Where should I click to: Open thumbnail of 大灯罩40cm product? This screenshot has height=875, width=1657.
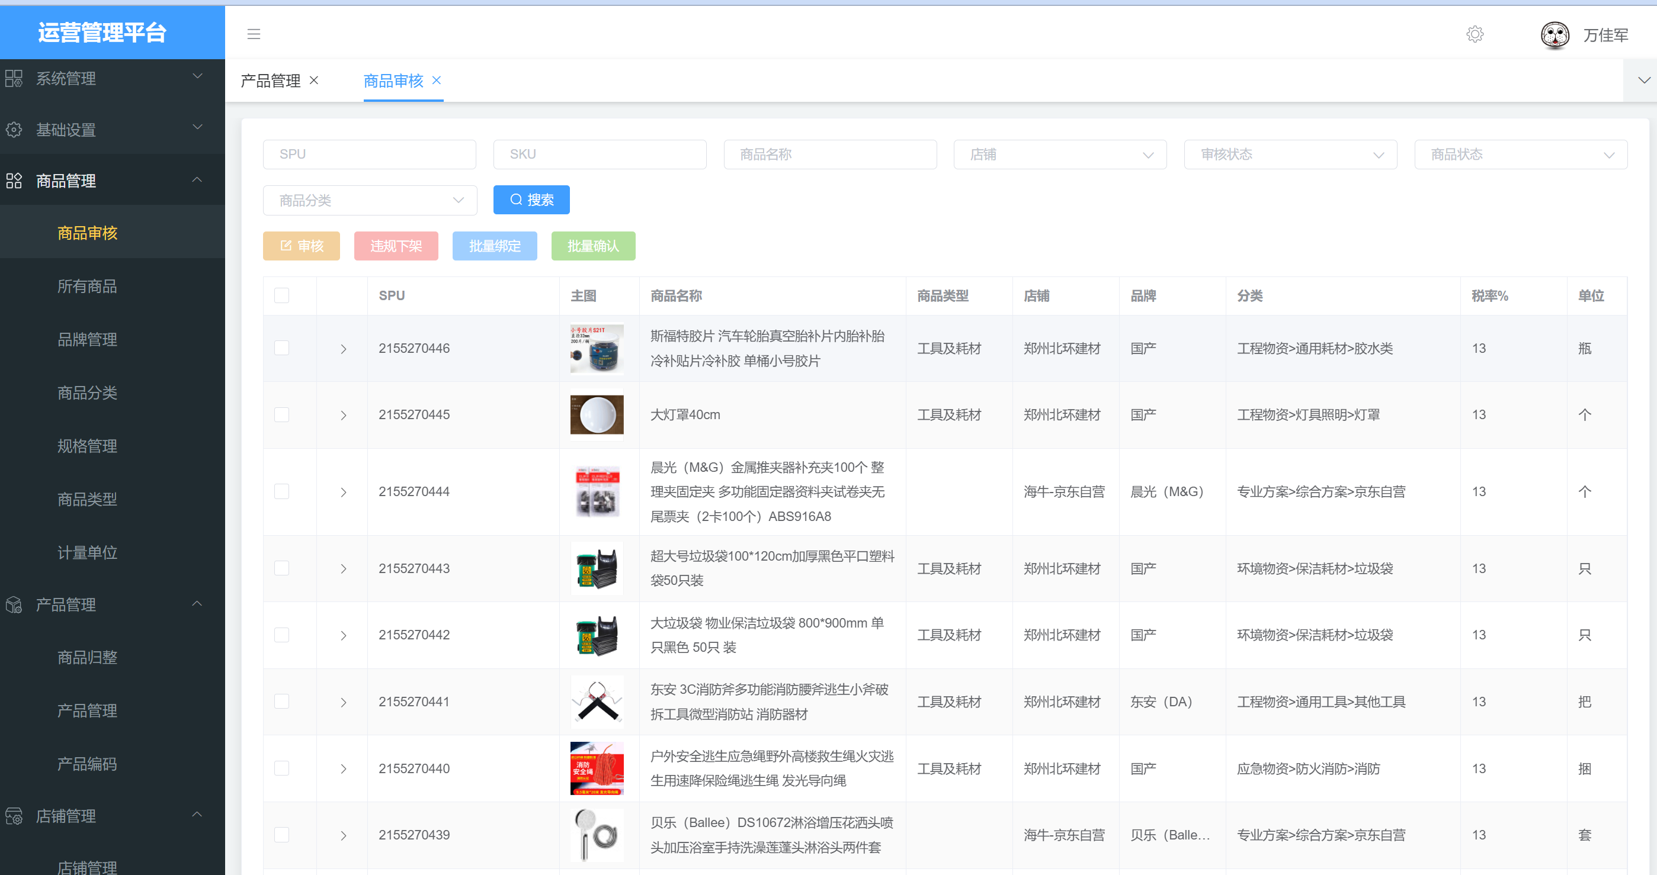click(x=597, y=414)
